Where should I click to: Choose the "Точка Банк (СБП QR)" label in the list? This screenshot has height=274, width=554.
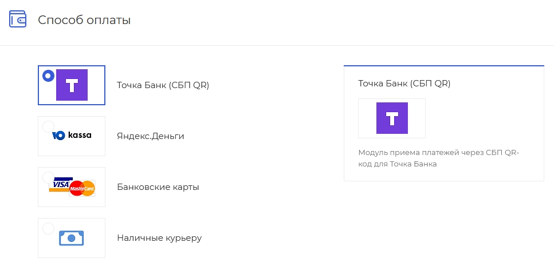163,86
